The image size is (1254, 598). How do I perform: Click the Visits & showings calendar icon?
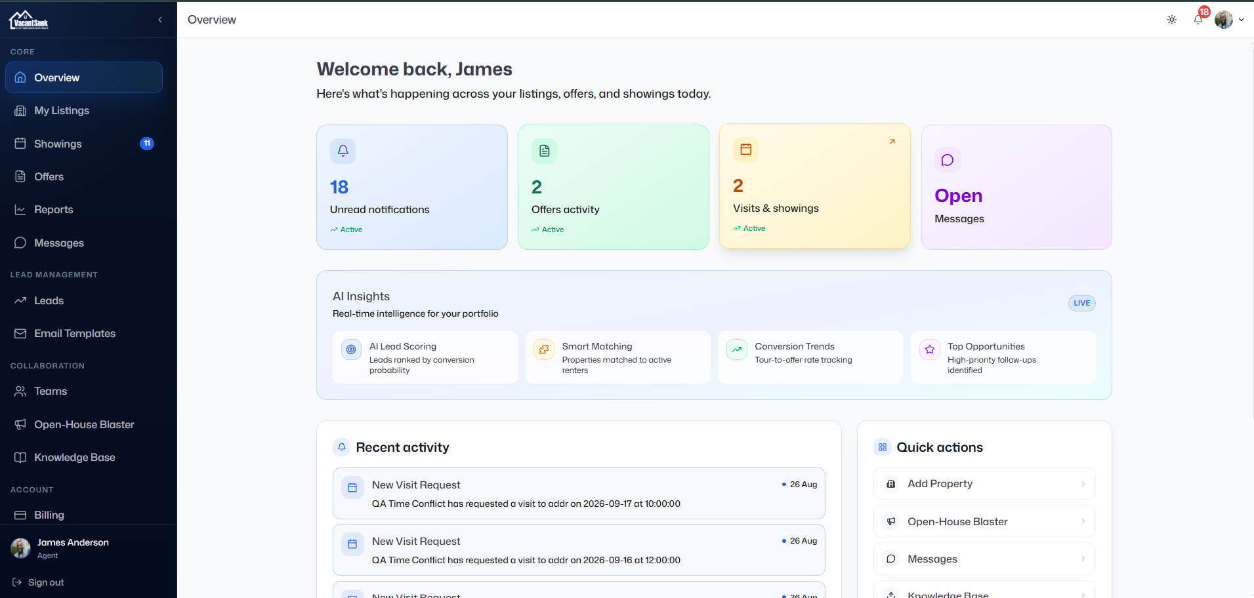(x=745, y=149)
